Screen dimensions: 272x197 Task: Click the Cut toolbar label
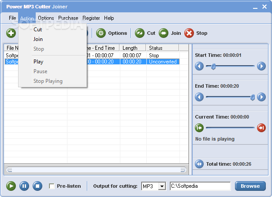[151, 33]
